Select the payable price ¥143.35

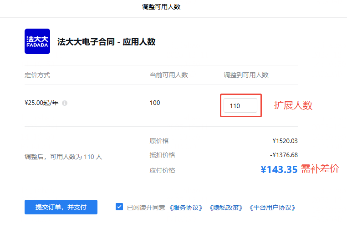(279, 169)
